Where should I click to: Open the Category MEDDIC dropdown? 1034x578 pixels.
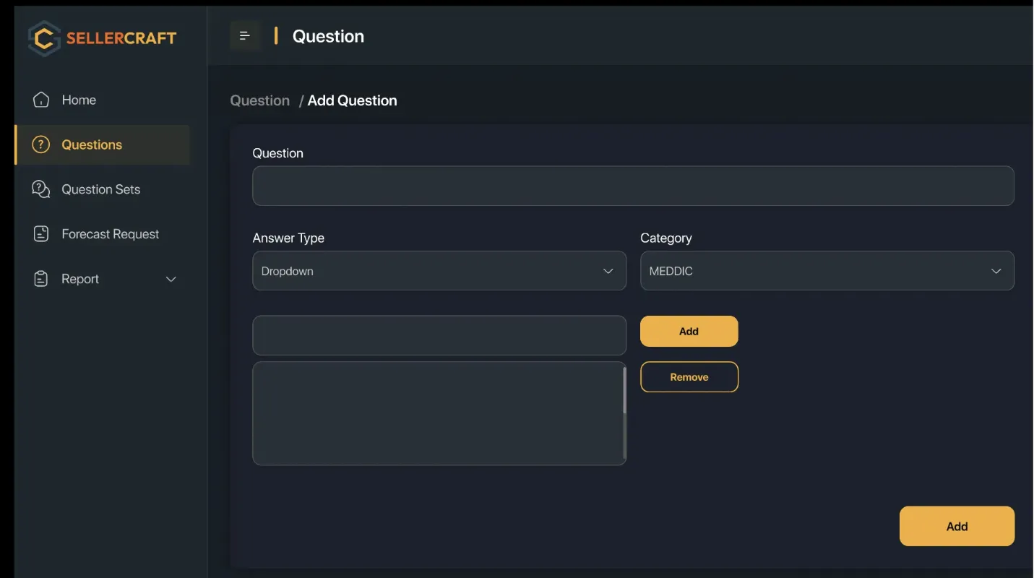pyautogui.click(x=827, y=271)
